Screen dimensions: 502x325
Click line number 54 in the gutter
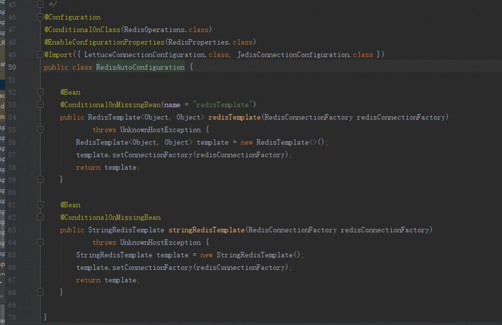(x=12, y=117)
